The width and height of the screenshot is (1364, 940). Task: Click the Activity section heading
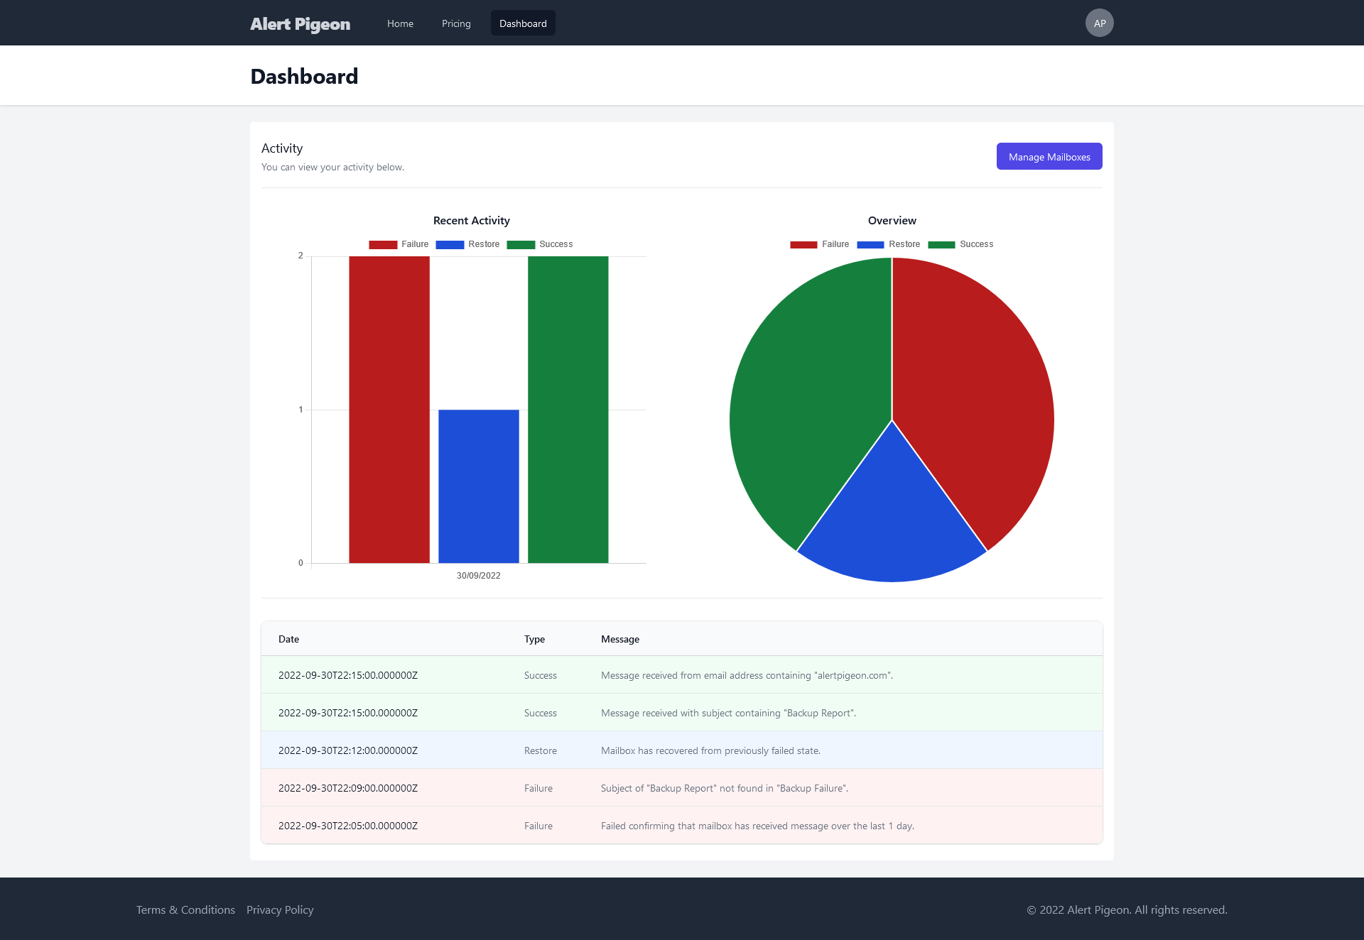coord(282,148)
